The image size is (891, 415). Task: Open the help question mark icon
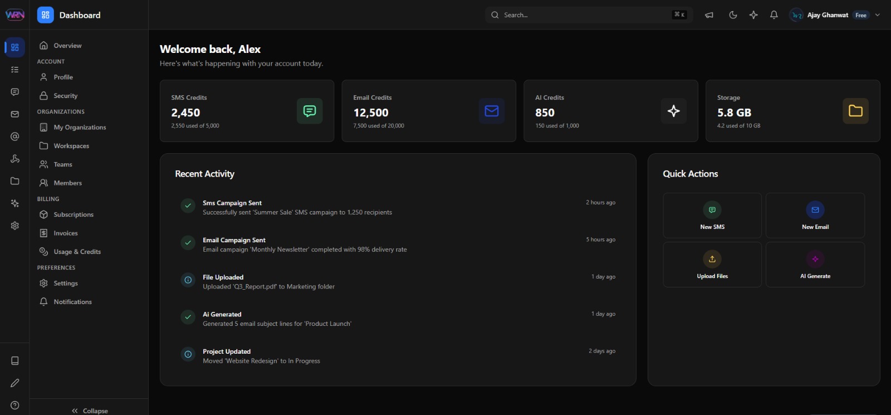point(15,405)
